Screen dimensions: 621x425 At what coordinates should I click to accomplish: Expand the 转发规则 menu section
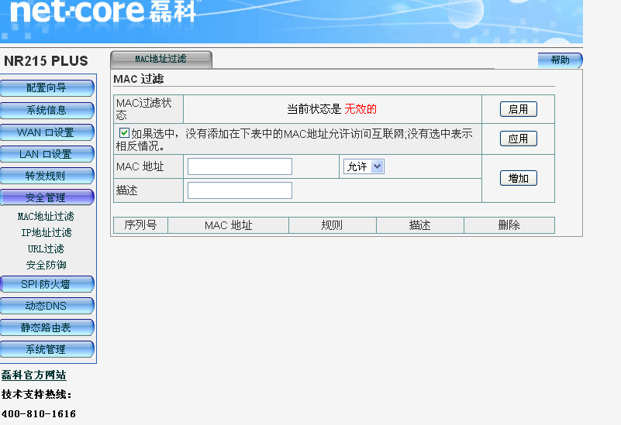point(47,176)
